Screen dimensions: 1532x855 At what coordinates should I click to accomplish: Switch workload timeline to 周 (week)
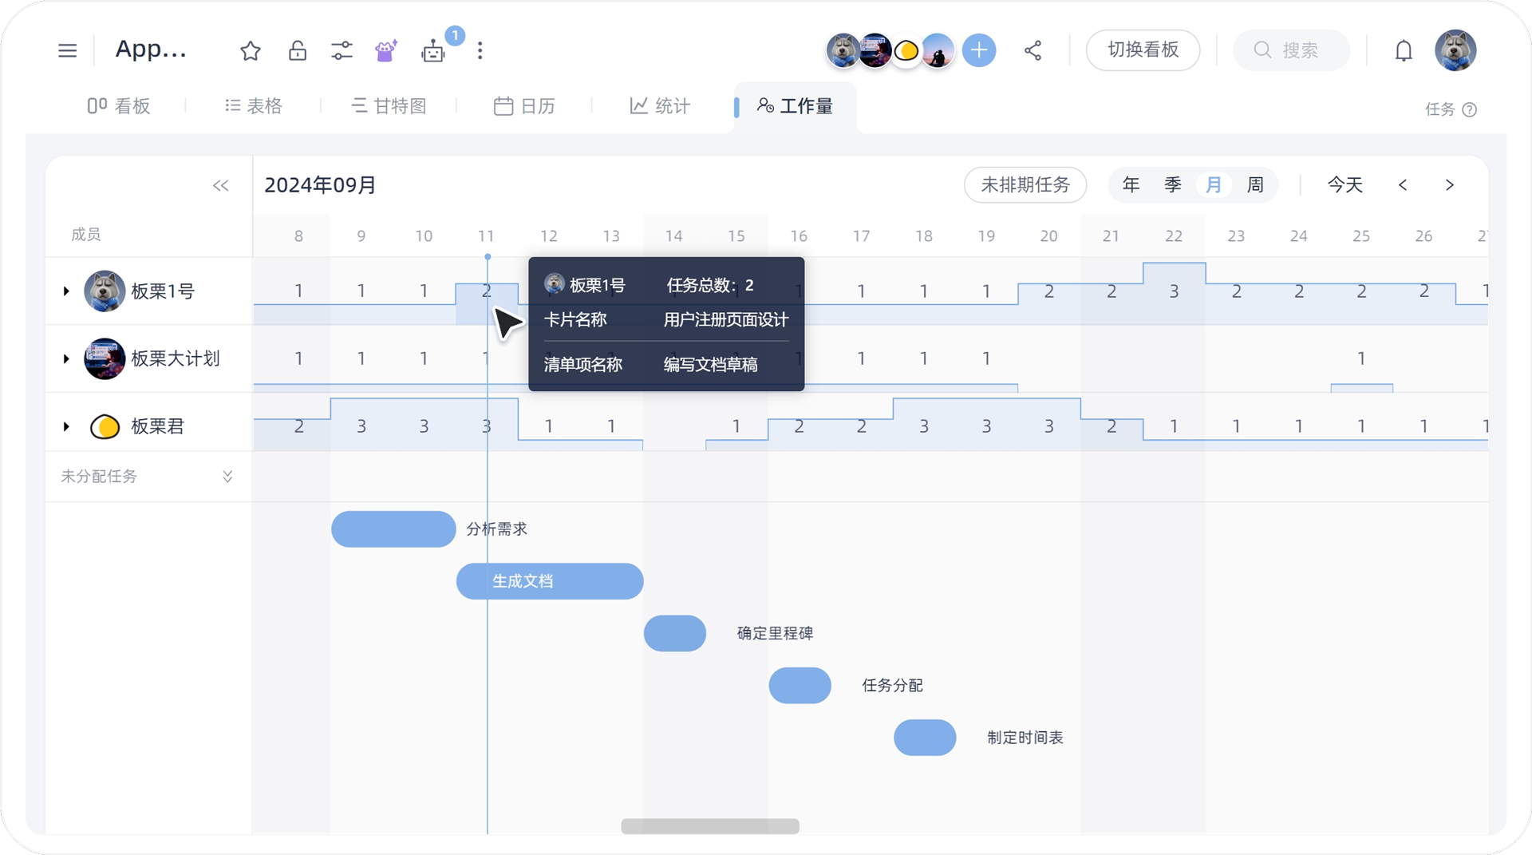[1254, 184]
